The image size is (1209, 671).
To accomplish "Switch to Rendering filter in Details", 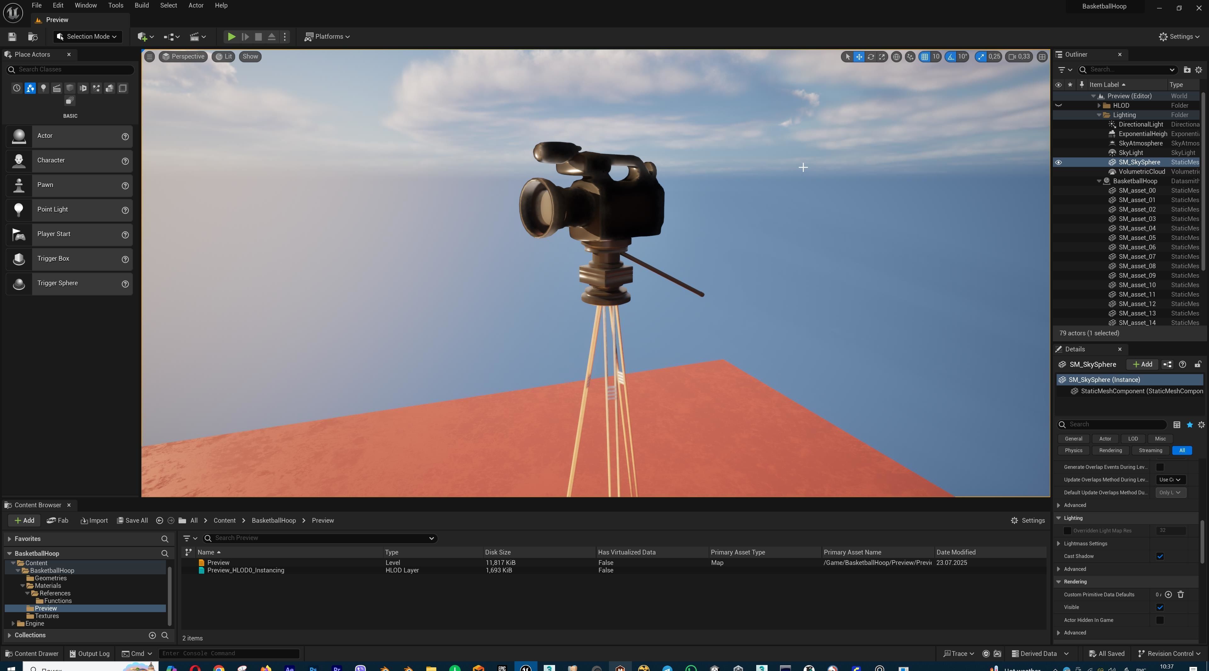I will 1110,451.
